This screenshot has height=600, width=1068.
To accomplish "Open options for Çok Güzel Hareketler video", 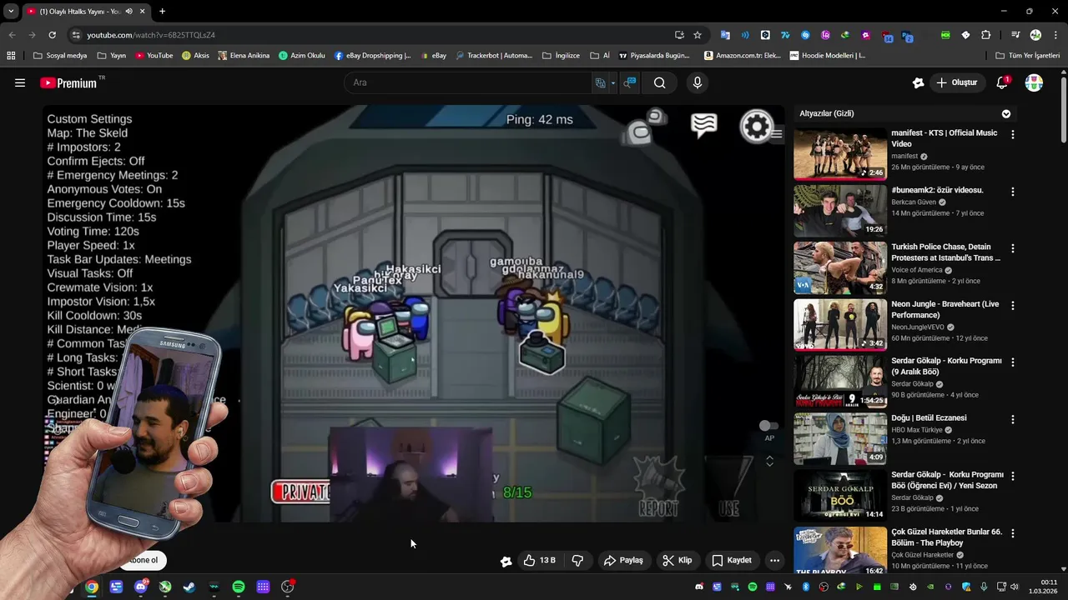I will pos(1013,533).
